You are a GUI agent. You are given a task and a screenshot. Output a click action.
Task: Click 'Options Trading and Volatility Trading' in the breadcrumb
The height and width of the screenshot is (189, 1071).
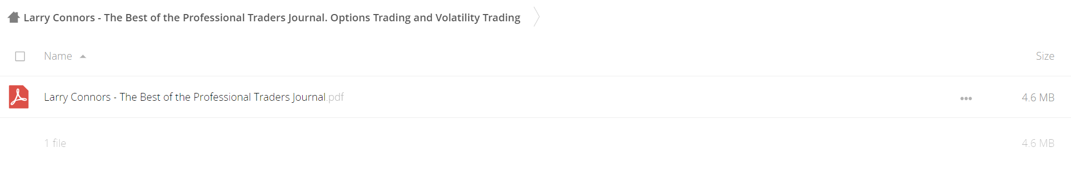tap(425, 18)
